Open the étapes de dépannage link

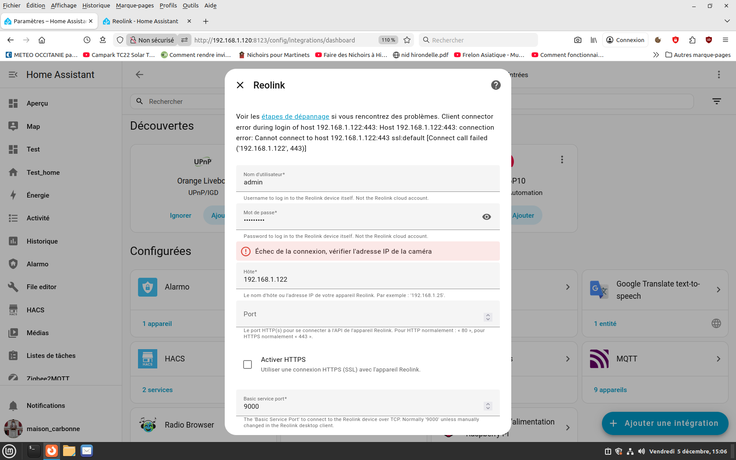[x=295, y=117]
